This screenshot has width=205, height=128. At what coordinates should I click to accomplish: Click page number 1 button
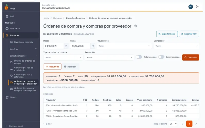pos(189,124)
